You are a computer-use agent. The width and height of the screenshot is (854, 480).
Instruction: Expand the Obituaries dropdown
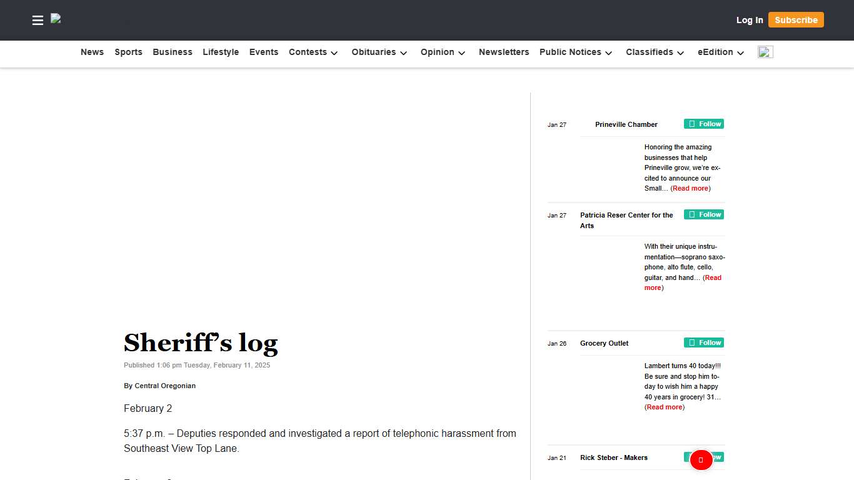(379, 52)
